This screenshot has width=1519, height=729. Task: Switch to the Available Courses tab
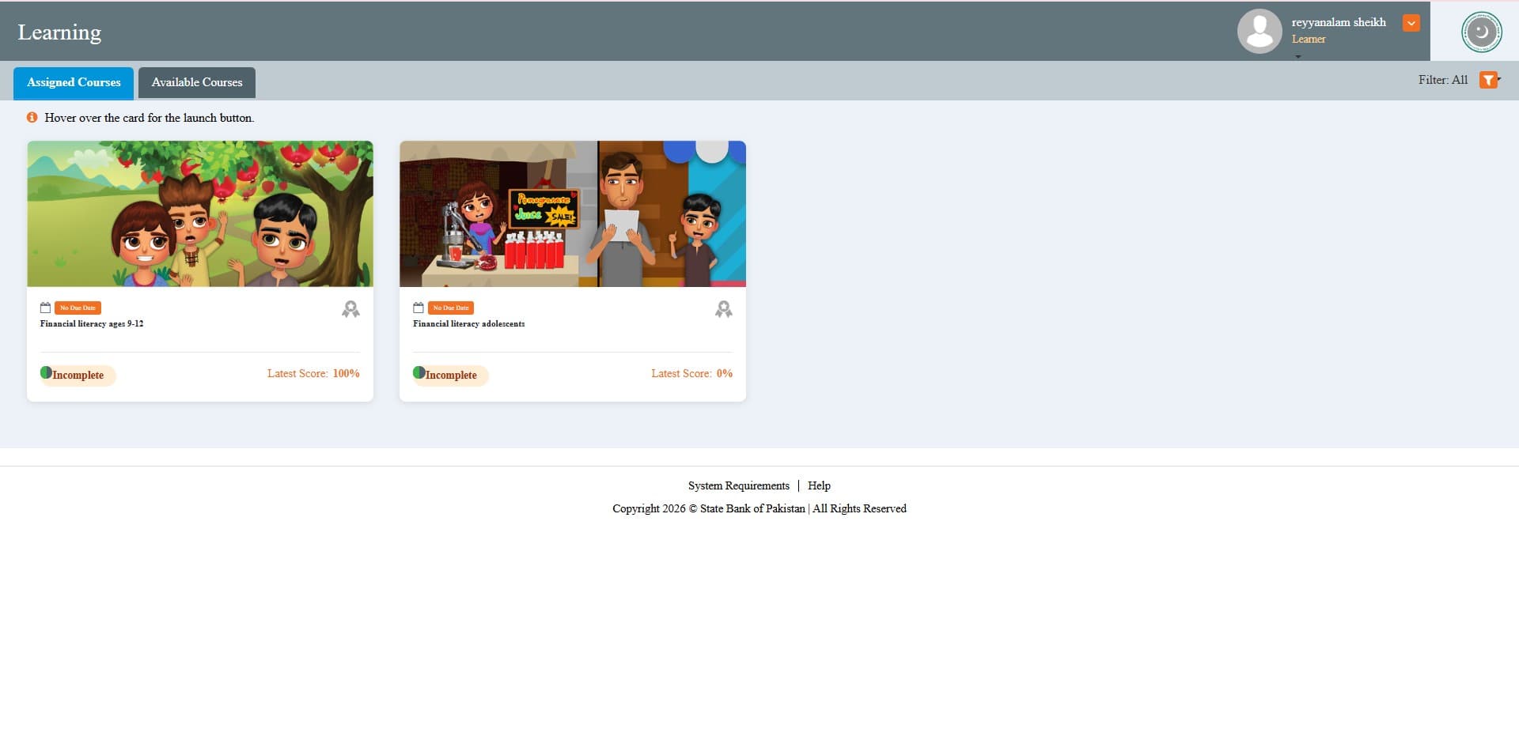[x=196, y=82]
